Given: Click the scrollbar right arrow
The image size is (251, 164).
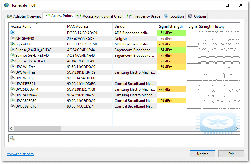Looking at the screenshot, I should click(x=237, y=128).
